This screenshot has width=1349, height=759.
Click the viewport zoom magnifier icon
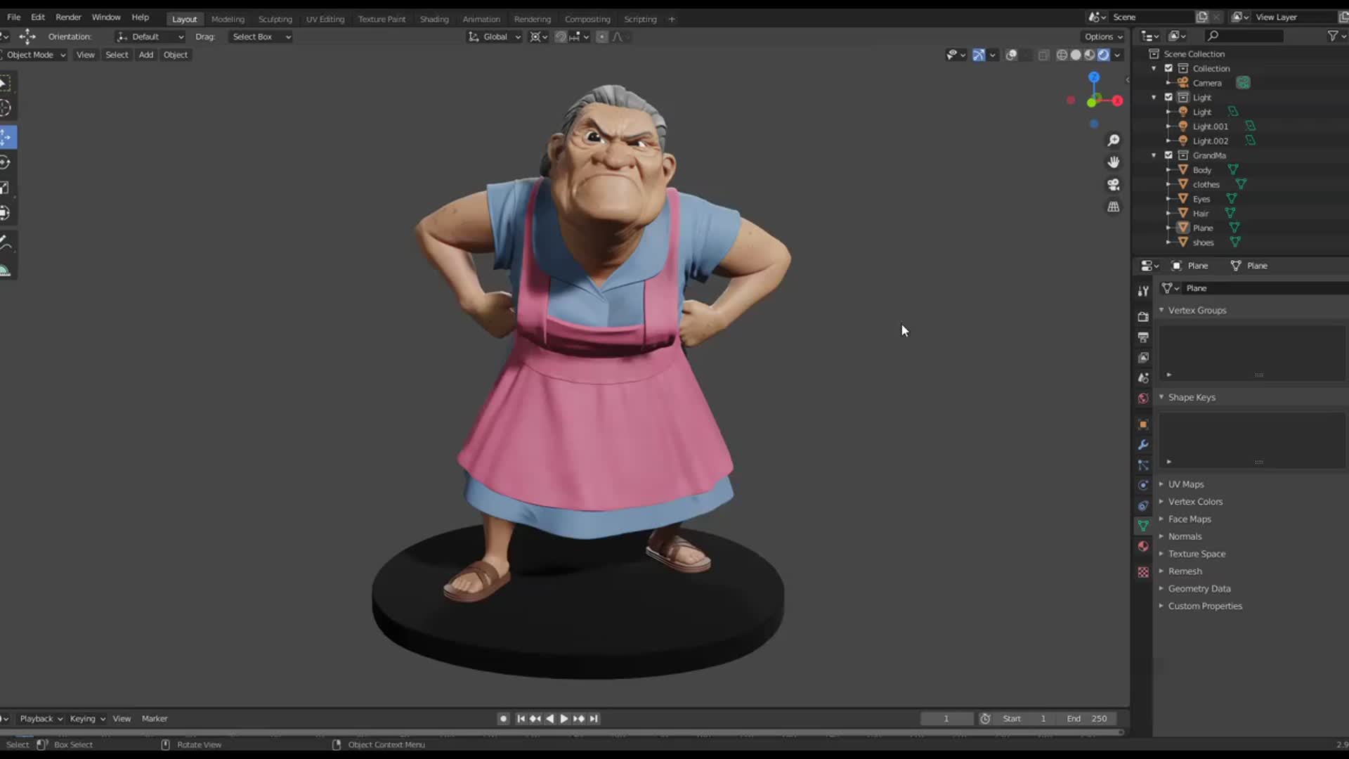click(x=1114, y=141)
